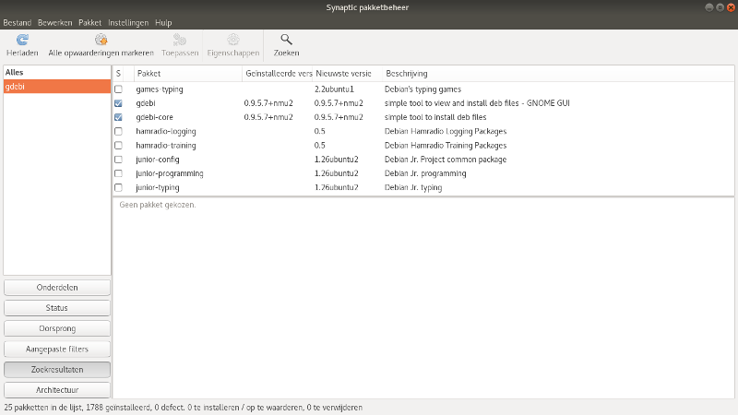The image size is (738, 415).
Task: Click 'Geen pakket gekozen.' details text
Action: coord(157,205)
